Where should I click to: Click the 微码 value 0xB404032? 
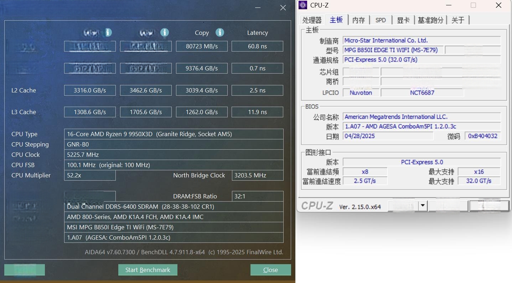coord(483,136)
